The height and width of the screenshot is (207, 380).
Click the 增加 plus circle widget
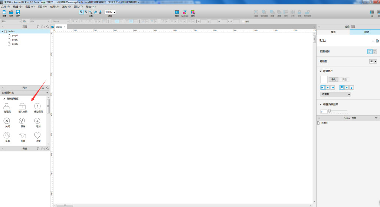pyautogui.click(x=37, y=121)
